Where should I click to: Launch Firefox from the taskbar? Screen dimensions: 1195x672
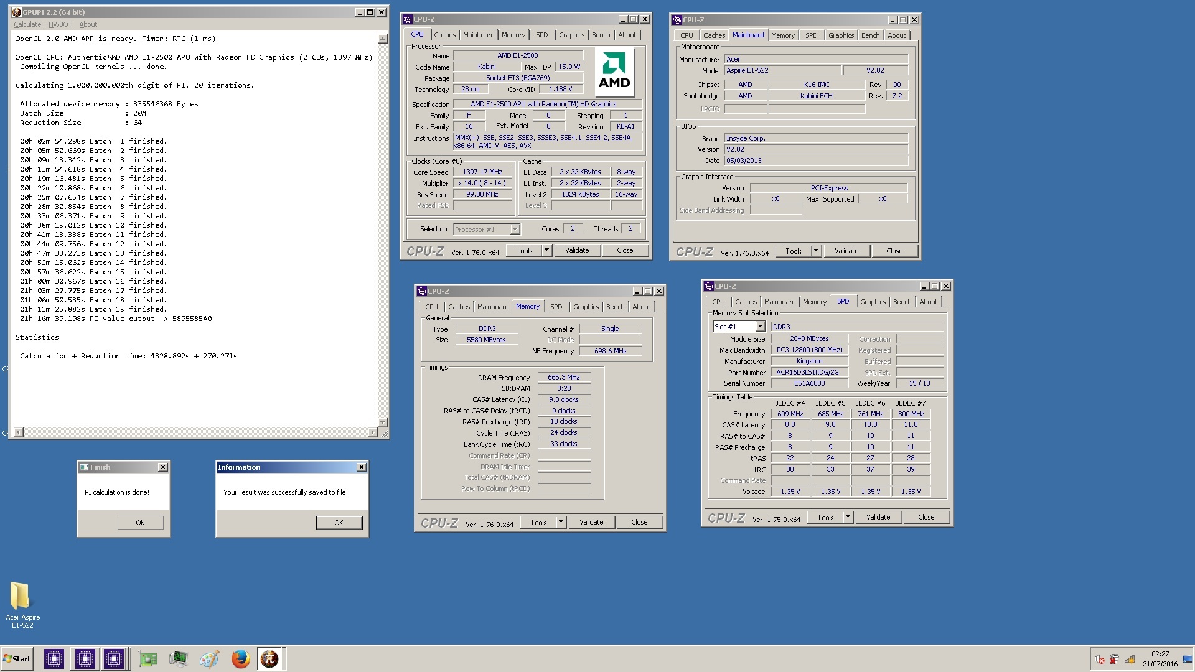240,659
